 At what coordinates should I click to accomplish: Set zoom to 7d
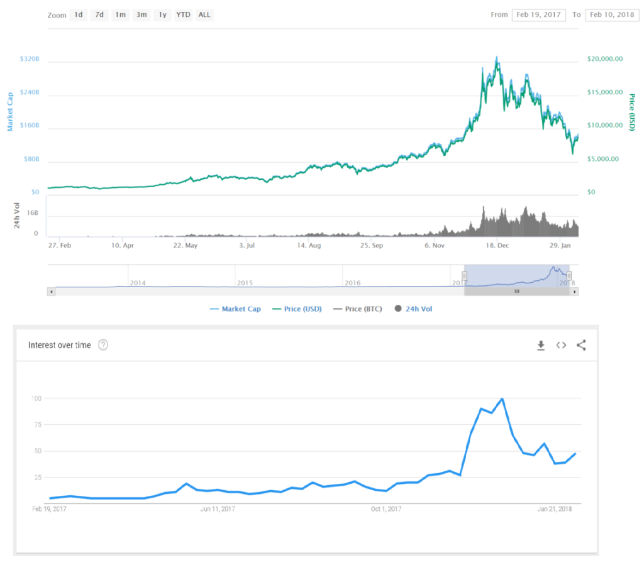pyautogui.click(x=99, y=15)
